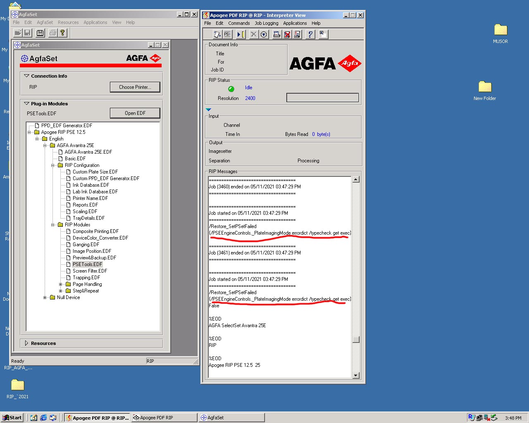Select Trapping.EDF in the tree

(x=86, y=278)
